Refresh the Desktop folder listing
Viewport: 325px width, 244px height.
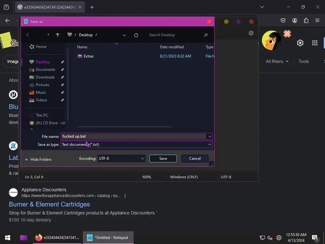pos(136,35)
